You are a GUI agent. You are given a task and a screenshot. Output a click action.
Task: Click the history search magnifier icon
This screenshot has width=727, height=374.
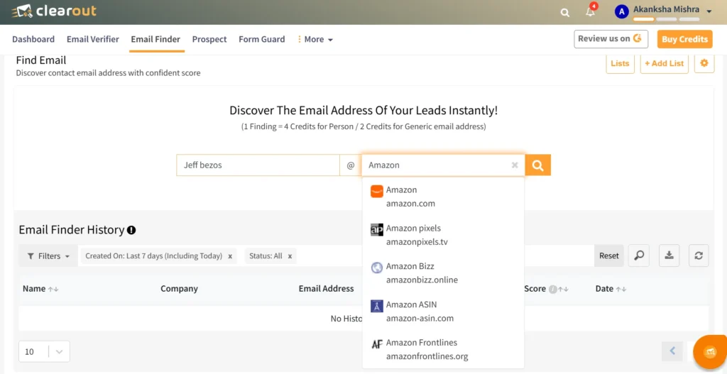click(x=639, y=255)
